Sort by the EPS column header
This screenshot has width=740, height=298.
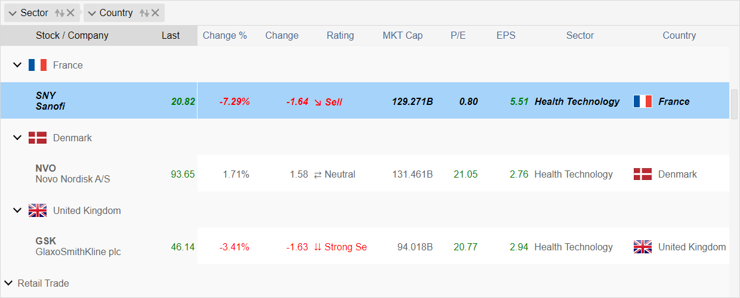pyautogui.click(x=506, y=35)
